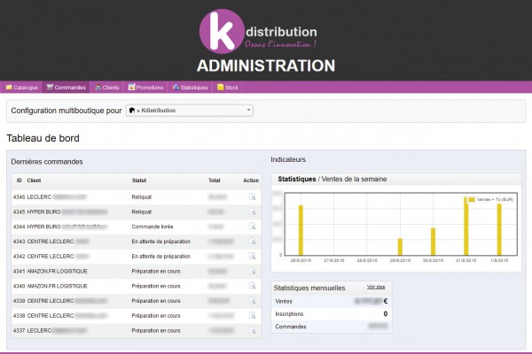Expand the Kdistribution multiboutique dropdown

(190, 111)
